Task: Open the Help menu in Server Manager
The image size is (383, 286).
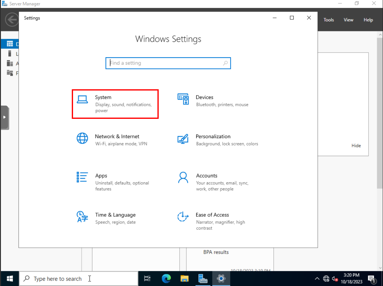Action: 368,20
